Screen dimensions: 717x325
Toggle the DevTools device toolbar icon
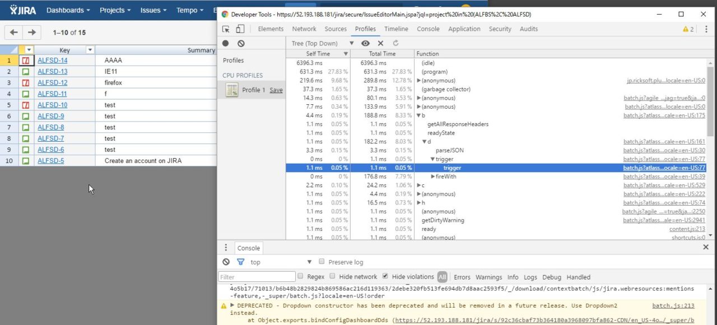(240, 29)
